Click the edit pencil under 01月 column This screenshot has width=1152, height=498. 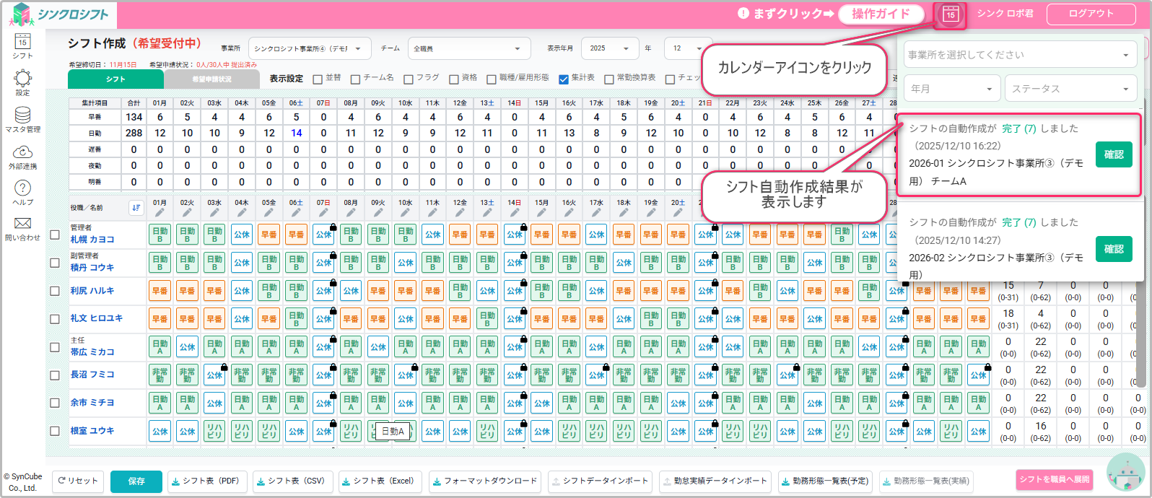[x=160, y=212]
